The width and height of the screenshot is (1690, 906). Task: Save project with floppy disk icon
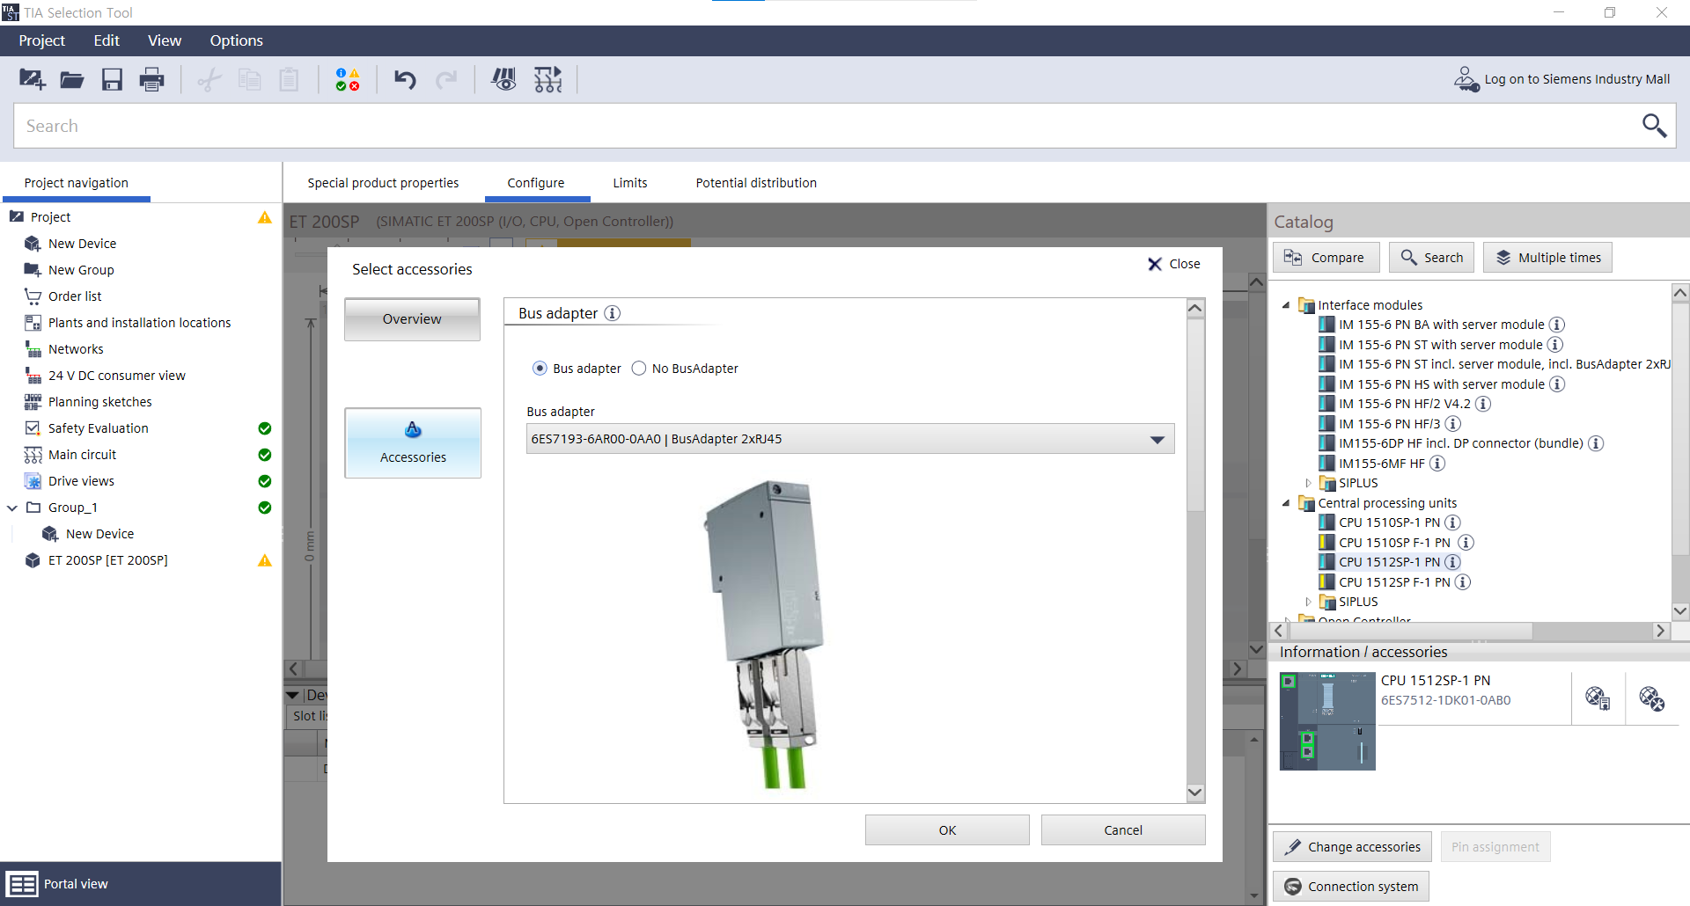pos(112,80)
